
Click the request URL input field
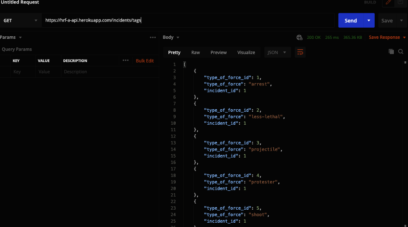pos(188,20)
